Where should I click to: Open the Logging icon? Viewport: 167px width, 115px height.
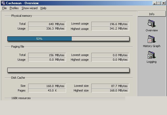(152, 55)
